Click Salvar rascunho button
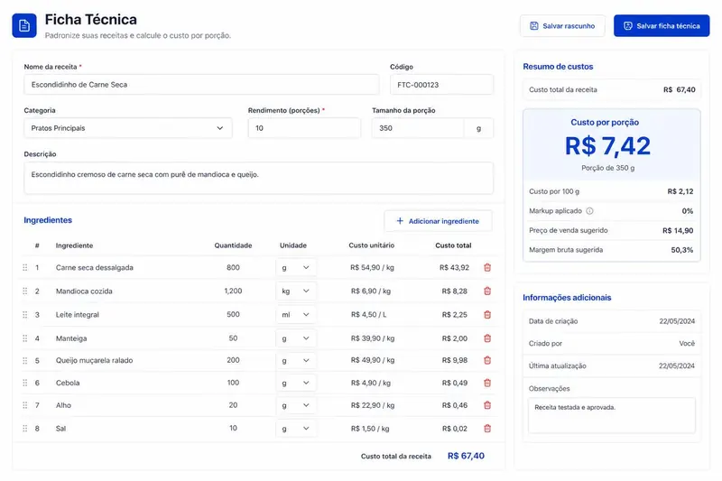722x481 pixels. click(562, 26)
